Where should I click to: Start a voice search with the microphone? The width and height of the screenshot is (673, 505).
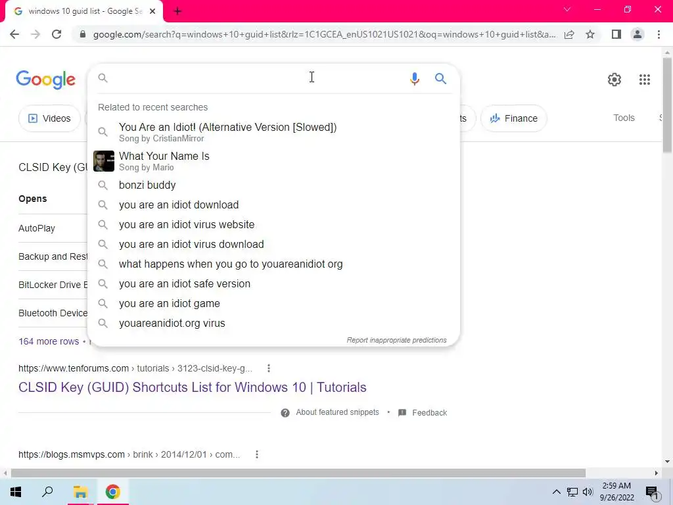click(x=414, y=79)
